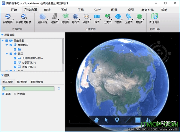Open the 地形图 dropdown arrow
Image resolution: width=180 pixels, height=132 pixels.
[69, 19]
